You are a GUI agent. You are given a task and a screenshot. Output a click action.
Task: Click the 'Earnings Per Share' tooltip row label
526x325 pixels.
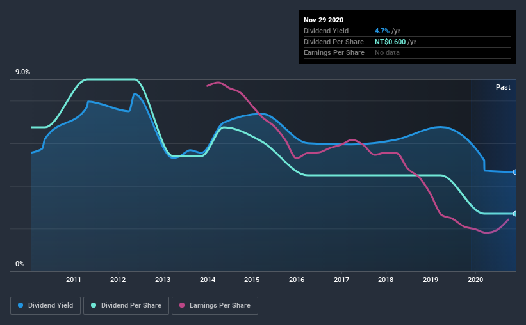[334, 53]
